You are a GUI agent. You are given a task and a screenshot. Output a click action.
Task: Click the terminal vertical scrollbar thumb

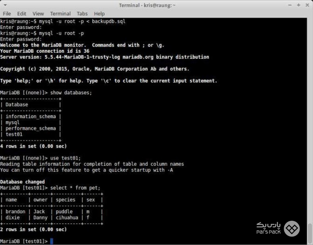(x=310, y=234)
